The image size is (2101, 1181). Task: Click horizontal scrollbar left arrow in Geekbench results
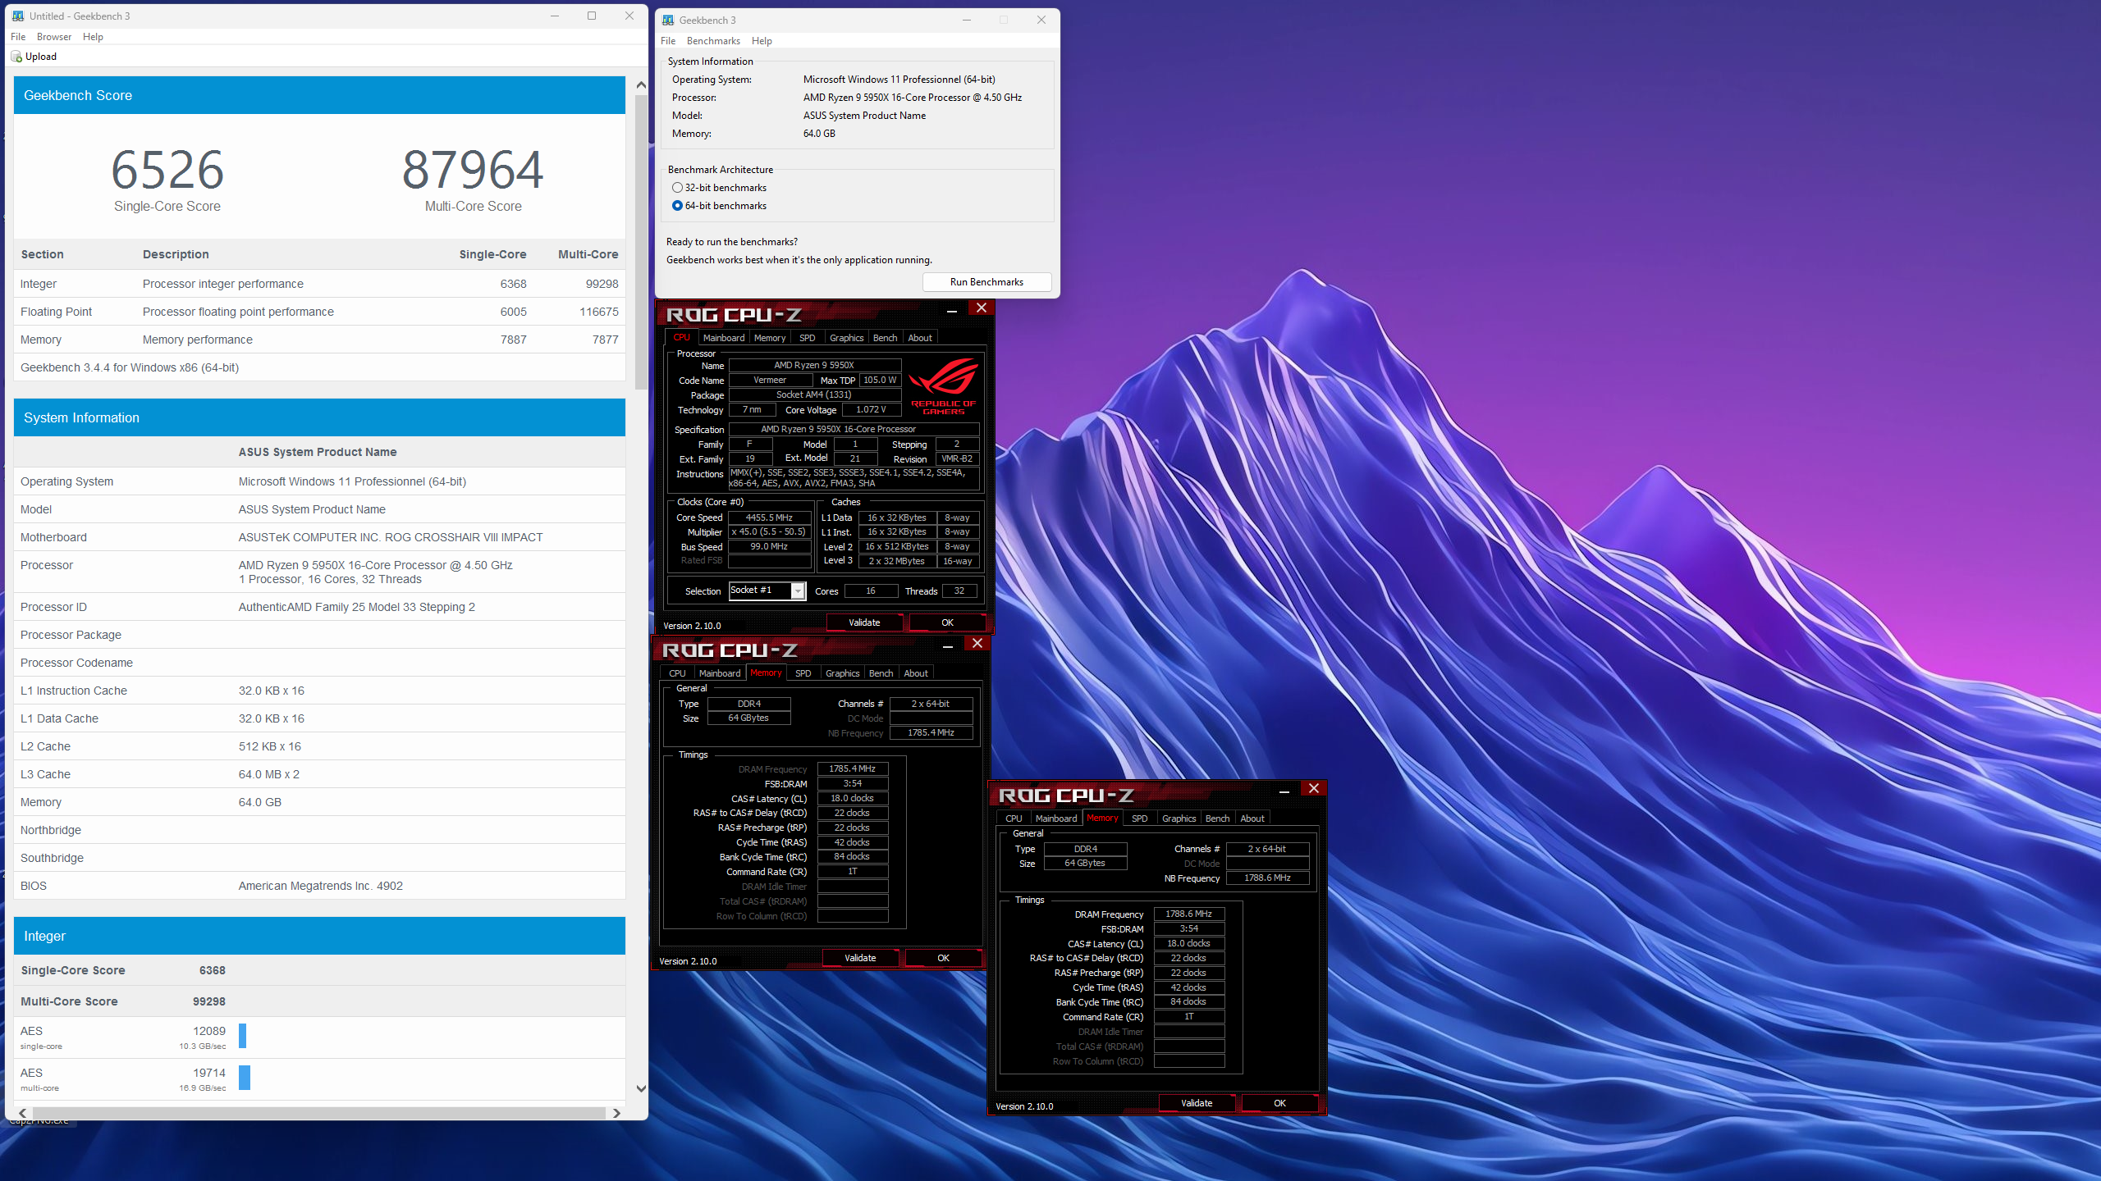(22, 1113)
